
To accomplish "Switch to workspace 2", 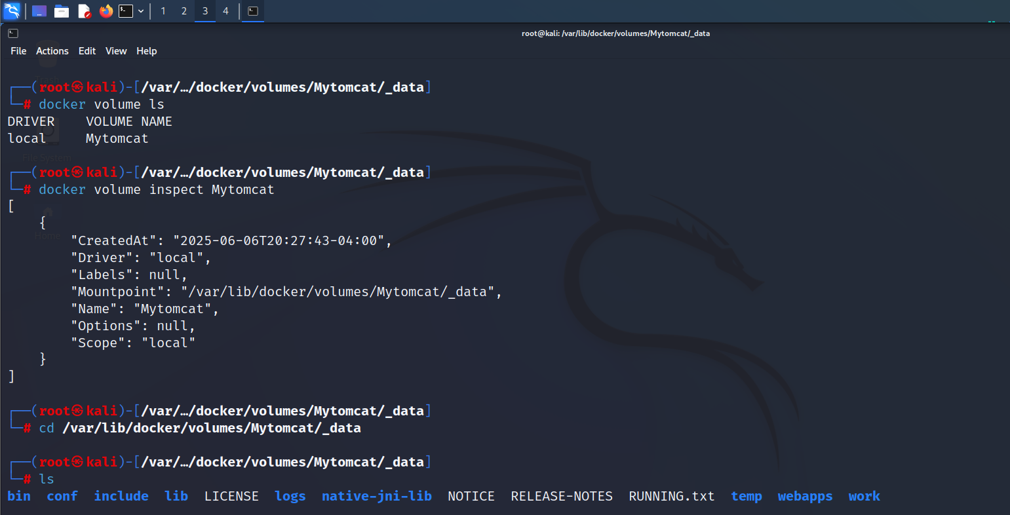I will 184,11.
